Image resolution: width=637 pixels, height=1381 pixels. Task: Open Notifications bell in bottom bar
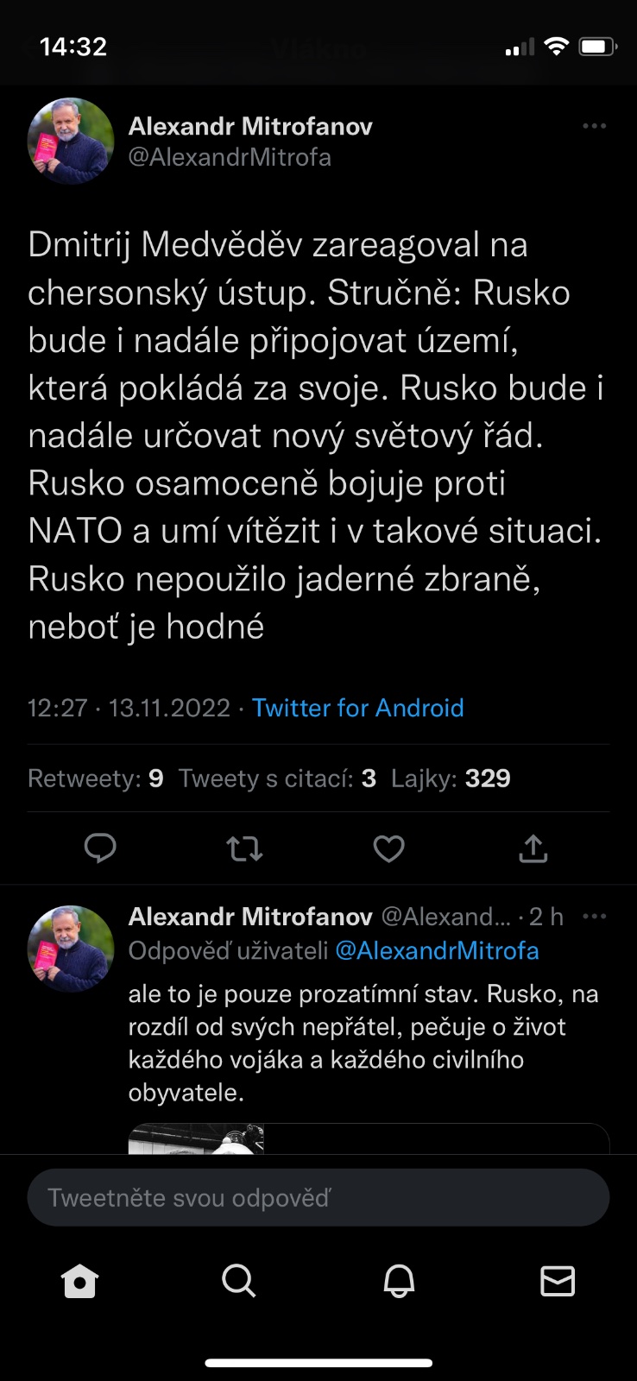point(399,1281)
